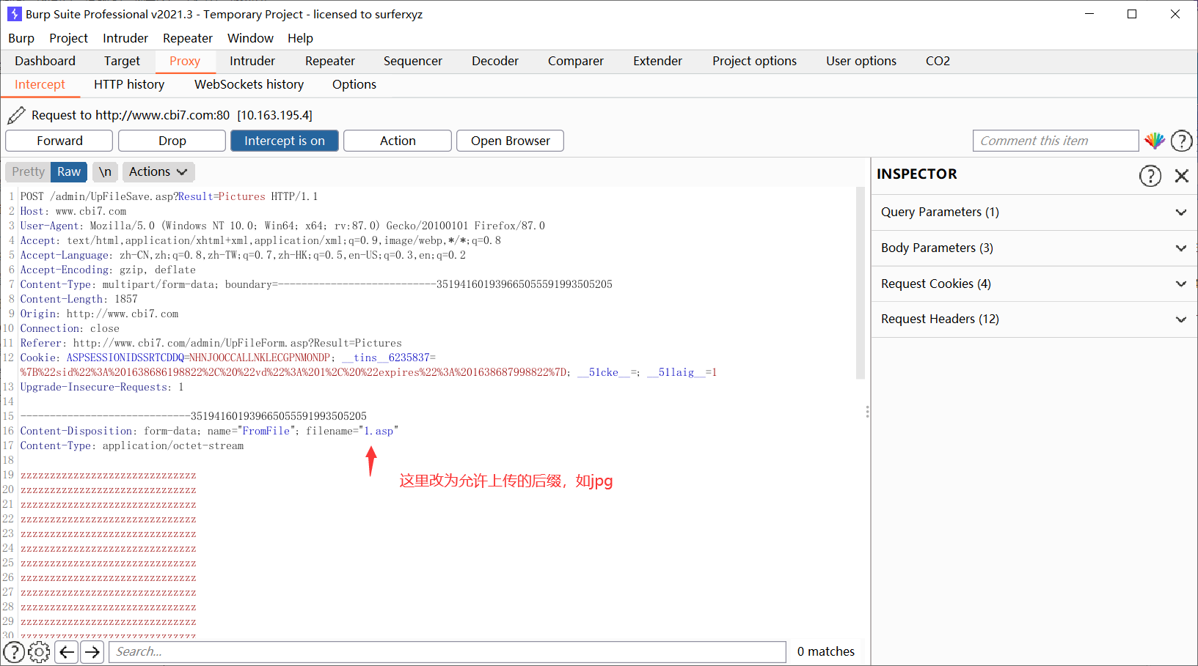Click the Comment this item field
The width and height of the screenshot is (1198, 666).
pos(1056,141)
